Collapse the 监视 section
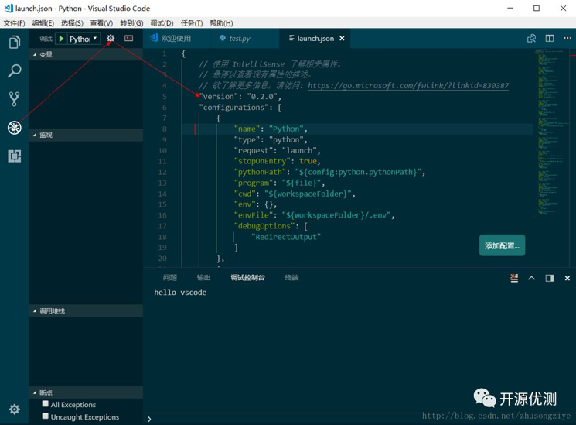Viewport: 576px width, 425px height. (x=86, y=135)
